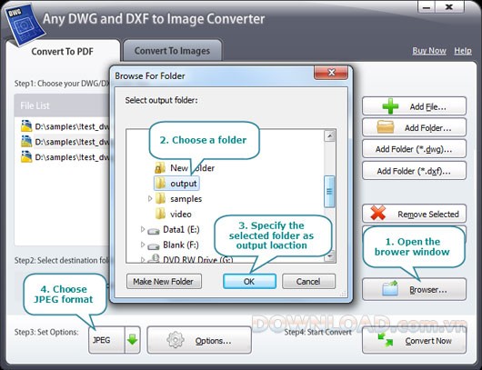This screenshot has height=370, width=482.
Task: Click Cancel in Browse For Folder
Action: 308,281
